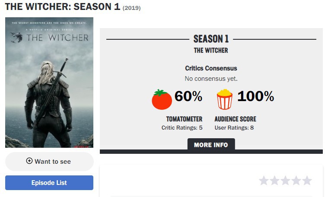Expand the MORE INFO tab

click(x=211, y=144)
